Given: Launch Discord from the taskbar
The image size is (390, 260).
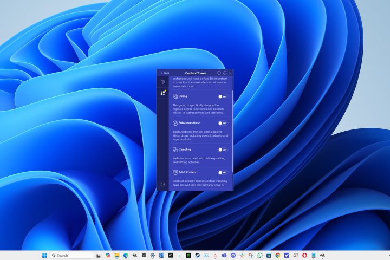Looking at the screenshot, I should pos(233,255).
